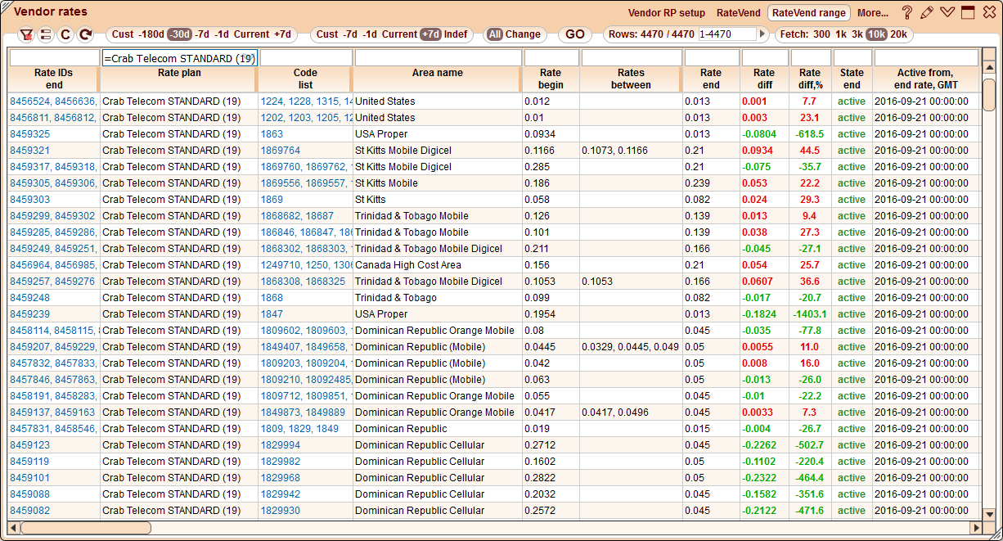Click the edit pencil icon
Viewport: 1003px width, 541px height.
tap(928, 11)
